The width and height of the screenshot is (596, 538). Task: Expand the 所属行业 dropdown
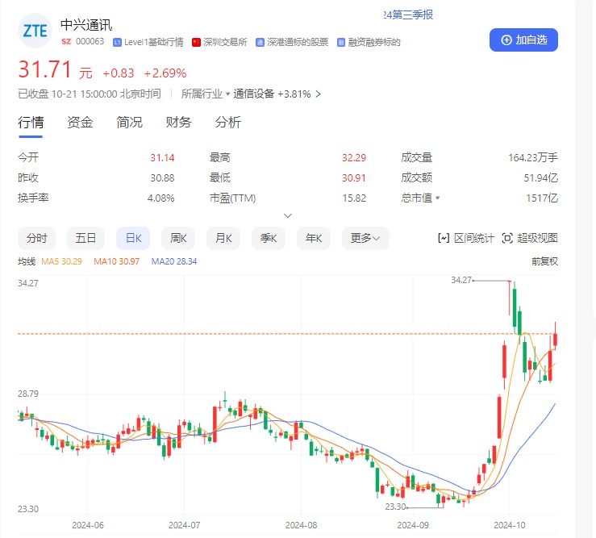pyautogui.click(x=206, y=94)
